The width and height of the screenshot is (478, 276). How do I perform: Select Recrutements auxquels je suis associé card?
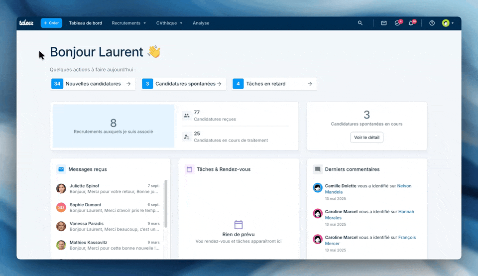114,126
